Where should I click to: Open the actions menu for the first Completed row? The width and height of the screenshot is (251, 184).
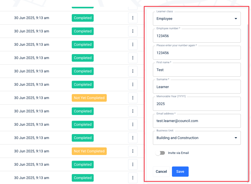133,18
